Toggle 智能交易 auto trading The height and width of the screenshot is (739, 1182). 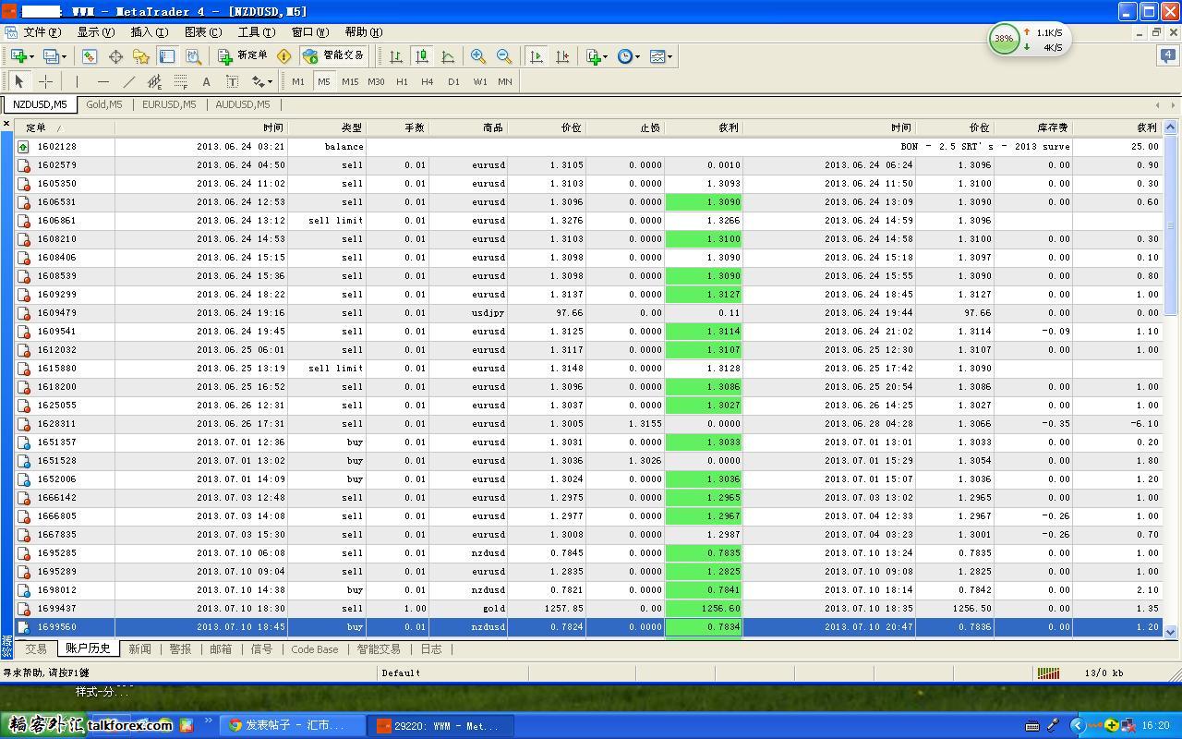point(333,56)
